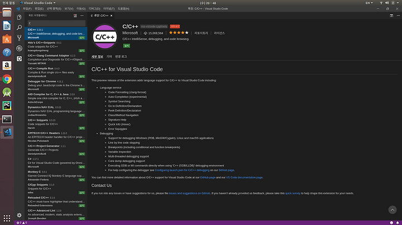Image resolution: width=402 pixels, height=225 pixels.
Task: Install the C/C++ extension via green button
Action: coord(127,46)
